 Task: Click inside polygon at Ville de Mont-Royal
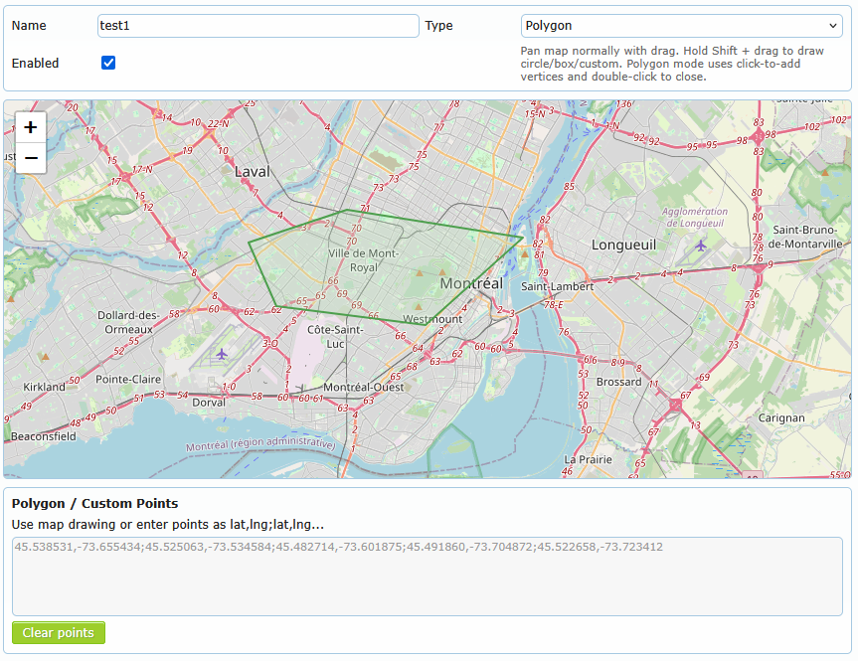[x=363, y=260]
